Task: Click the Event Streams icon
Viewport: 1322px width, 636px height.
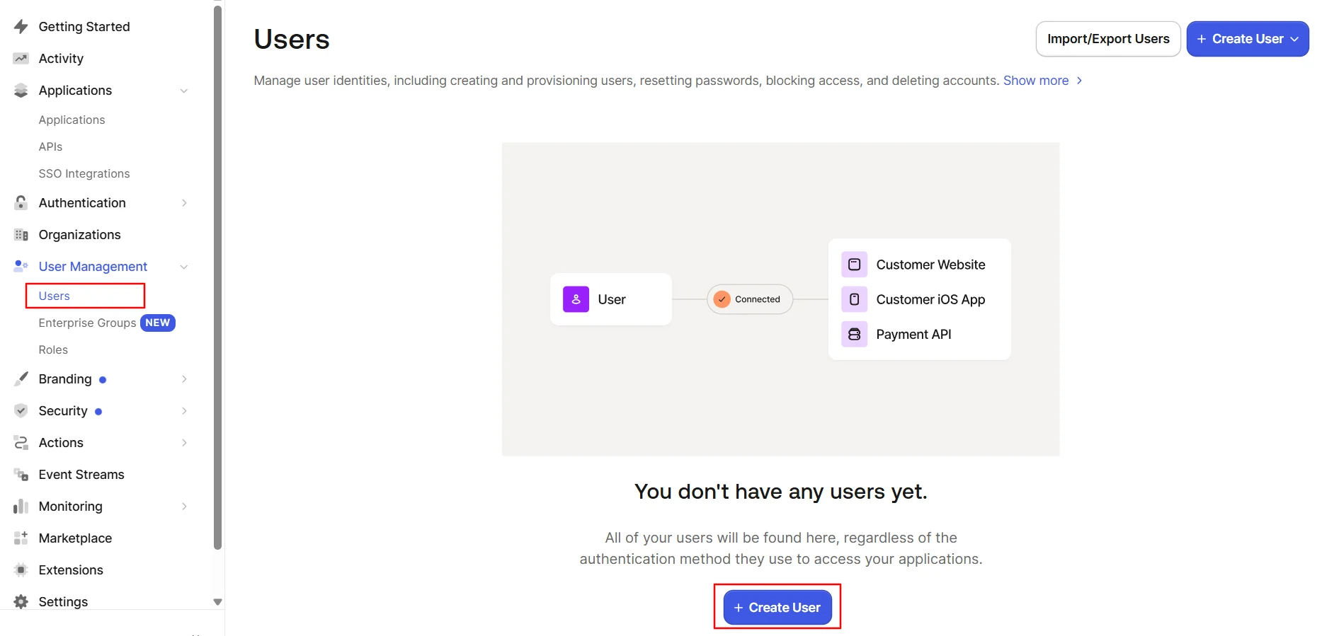Action: point(21,475)
